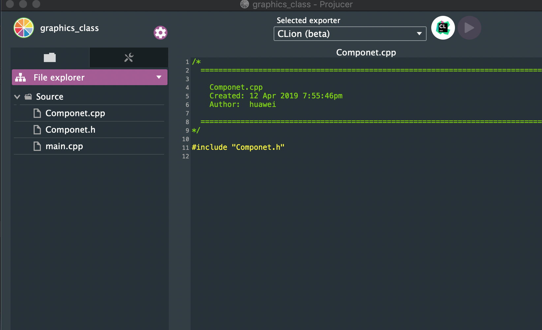This screenshot has width=542, height=330.
Task: Switch to the build tools wrench tab
Action: pos(129,57)
